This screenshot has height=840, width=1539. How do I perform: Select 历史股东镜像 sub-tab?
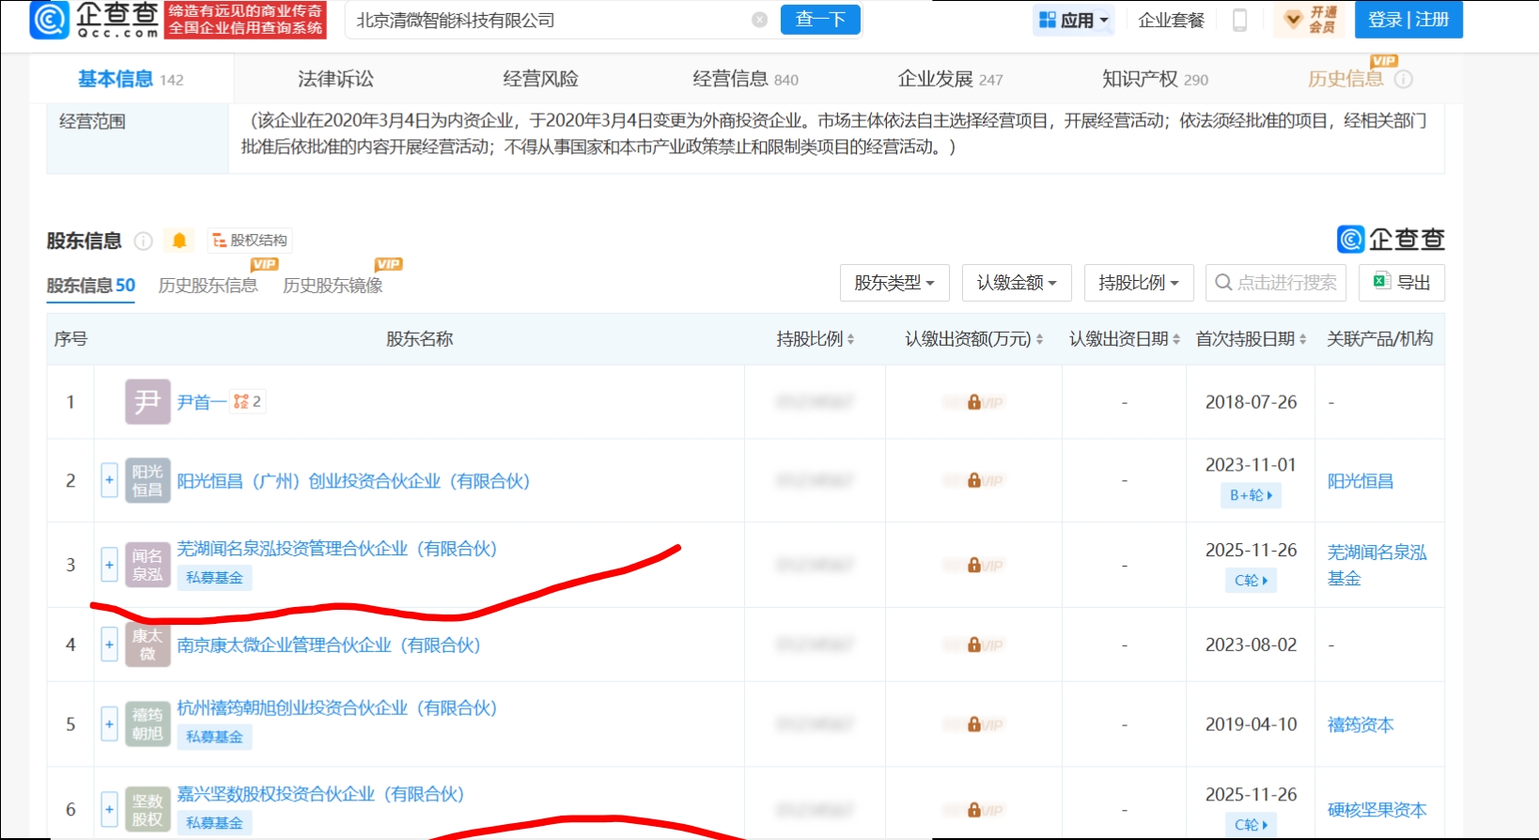point(333,286)
